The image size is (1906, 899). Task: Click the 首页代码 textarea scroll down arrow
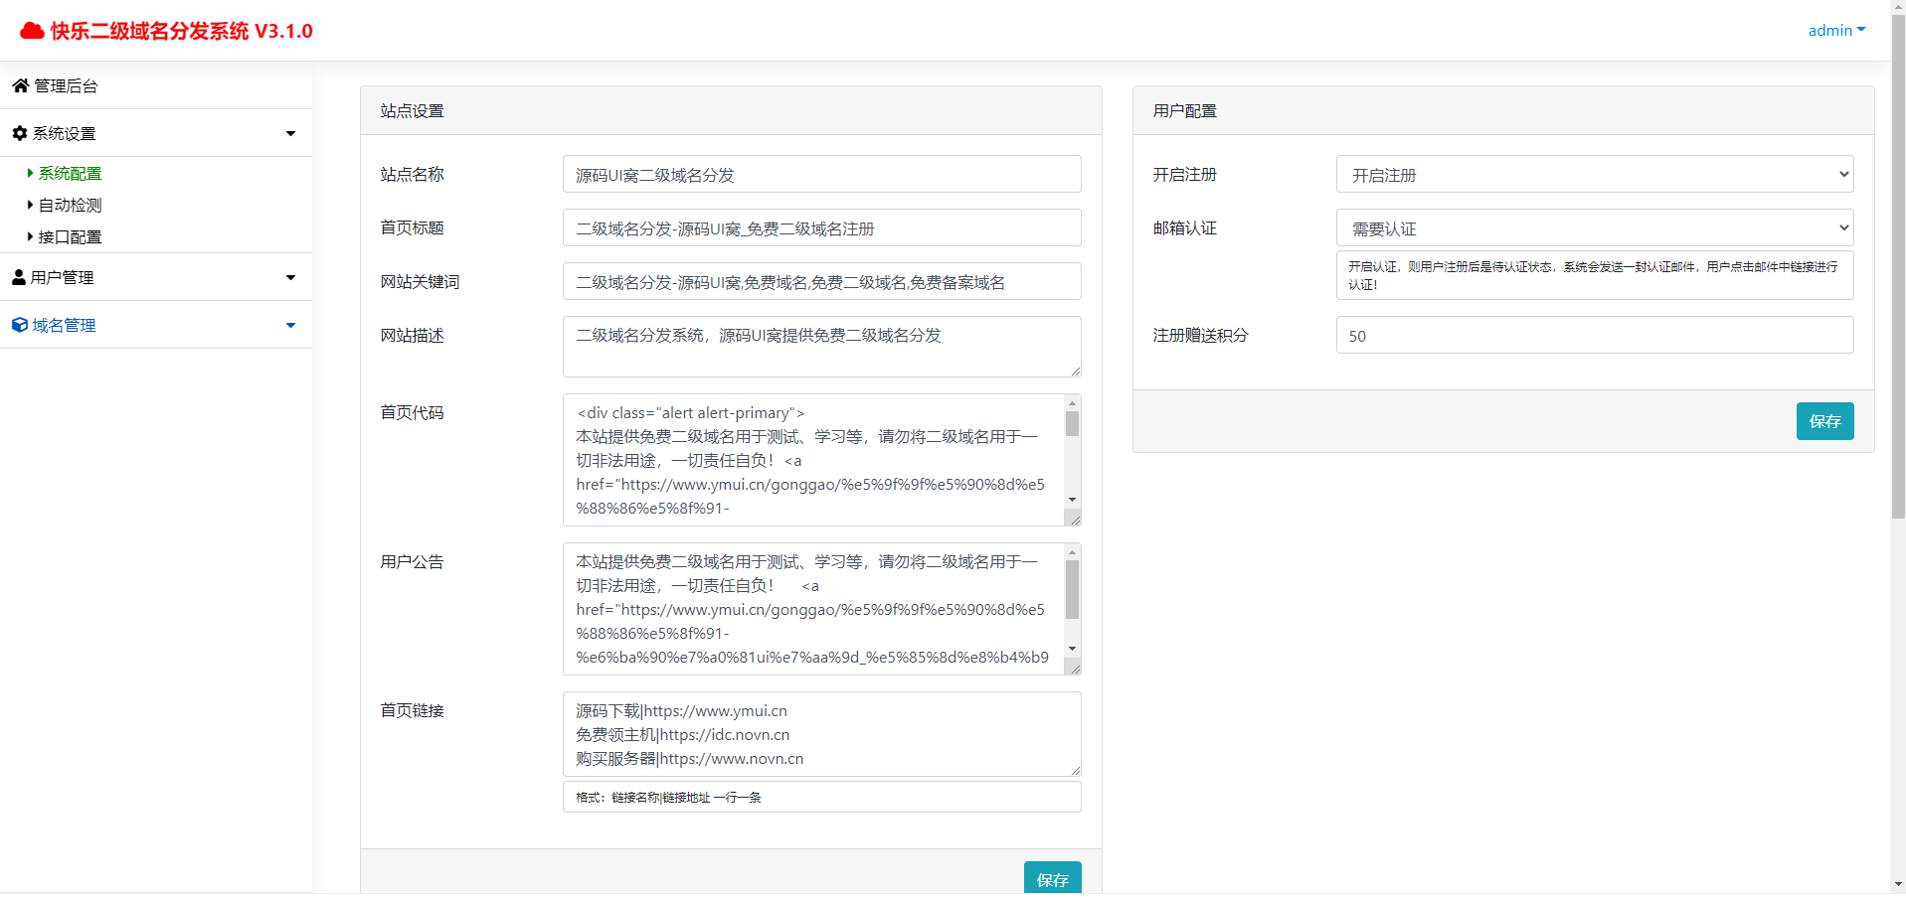pos(1072,500)
